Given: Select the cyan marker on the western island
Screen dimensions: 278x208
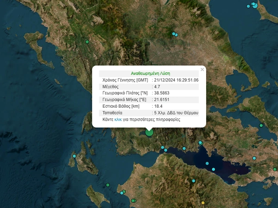Looking at the screenshot, I should (x=74, y=156).
